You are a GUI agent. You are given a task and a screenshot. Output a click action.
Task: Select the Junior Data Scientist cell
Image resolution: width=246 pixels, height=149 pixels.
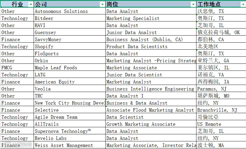pyautogui.click(x=151, y=75)
